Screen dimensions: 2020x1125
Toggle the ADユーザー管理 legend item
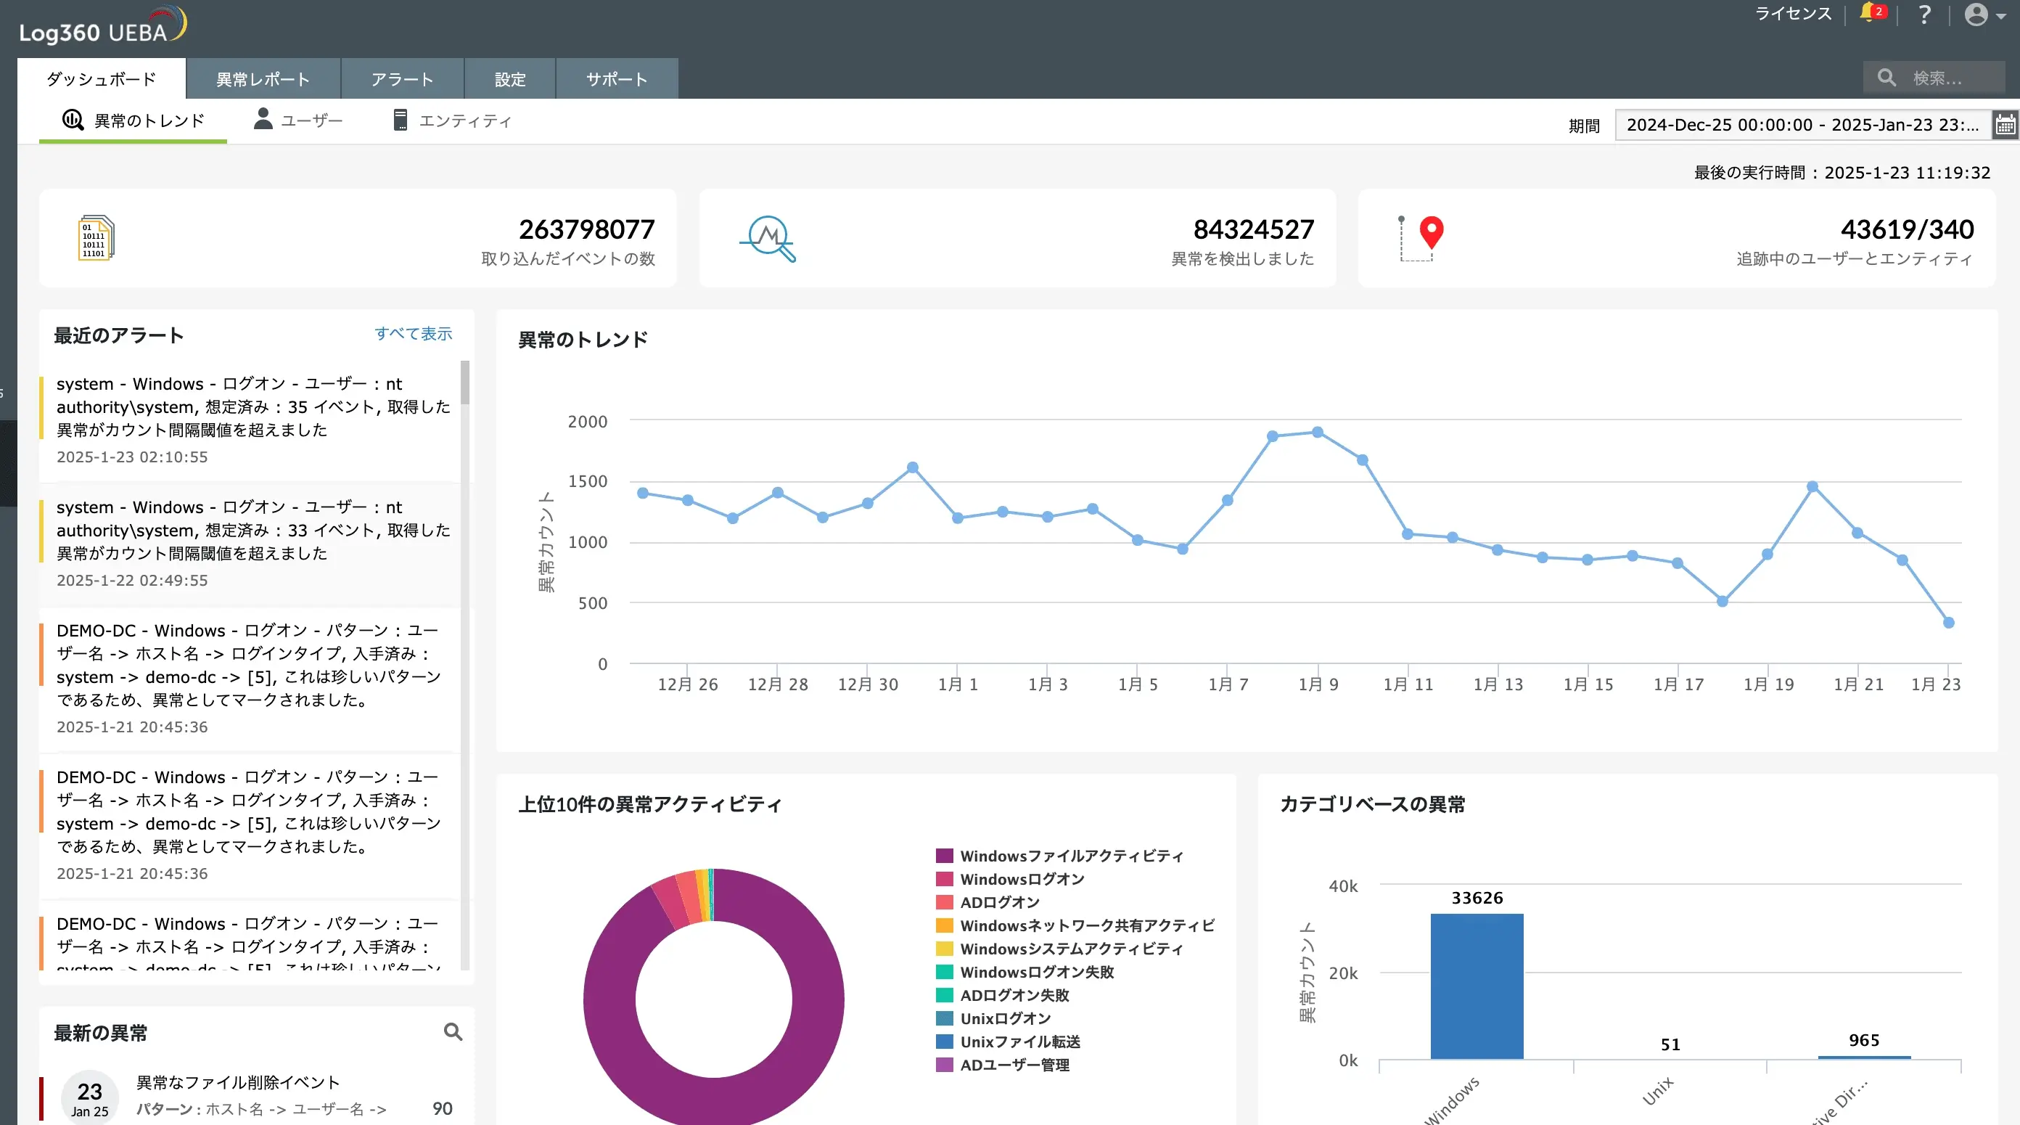(x=1003, y=1065)
